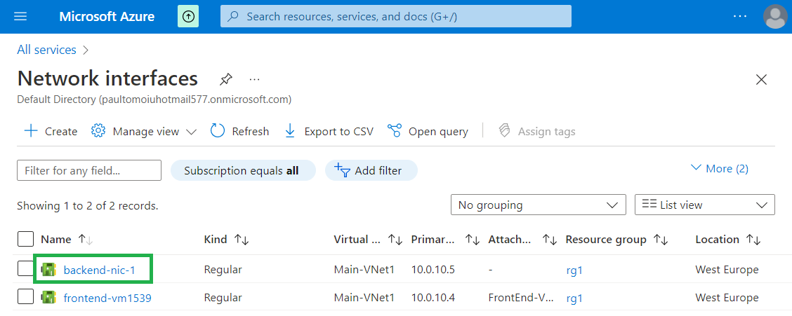
Task: Click West Europe in frontend-vm1539 row
Action: pos(727,298)
